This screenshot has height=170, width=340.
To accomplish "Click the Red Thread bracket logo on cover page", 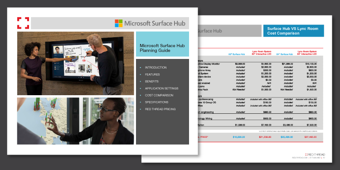I will pyautogui.click(x=23, y=23).
